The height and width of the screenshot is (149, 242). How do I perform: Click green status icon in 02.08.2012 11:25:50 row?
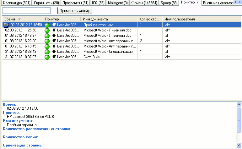[47, 30]
